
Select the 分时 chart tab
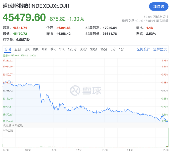pyautogui.click(x=8, y=49)
